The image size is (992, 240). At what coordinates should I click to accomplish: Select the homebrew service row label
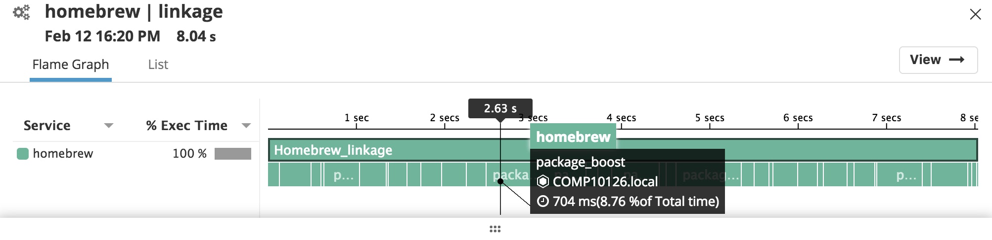click(x=63, y=154)
